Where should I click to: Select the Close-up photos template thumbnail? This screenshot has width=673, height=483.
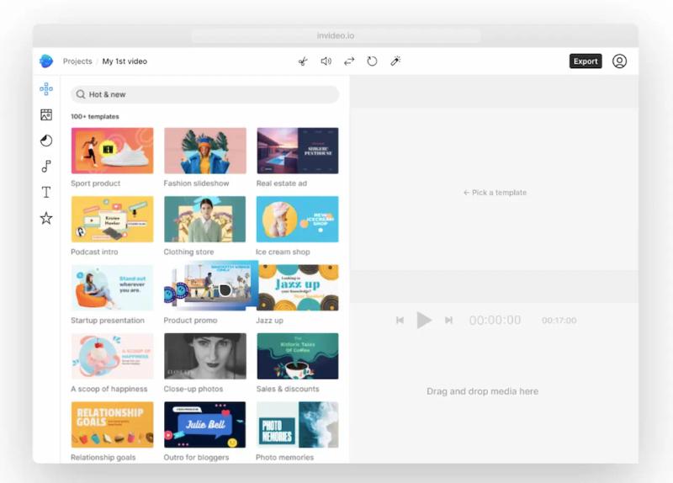205,356
